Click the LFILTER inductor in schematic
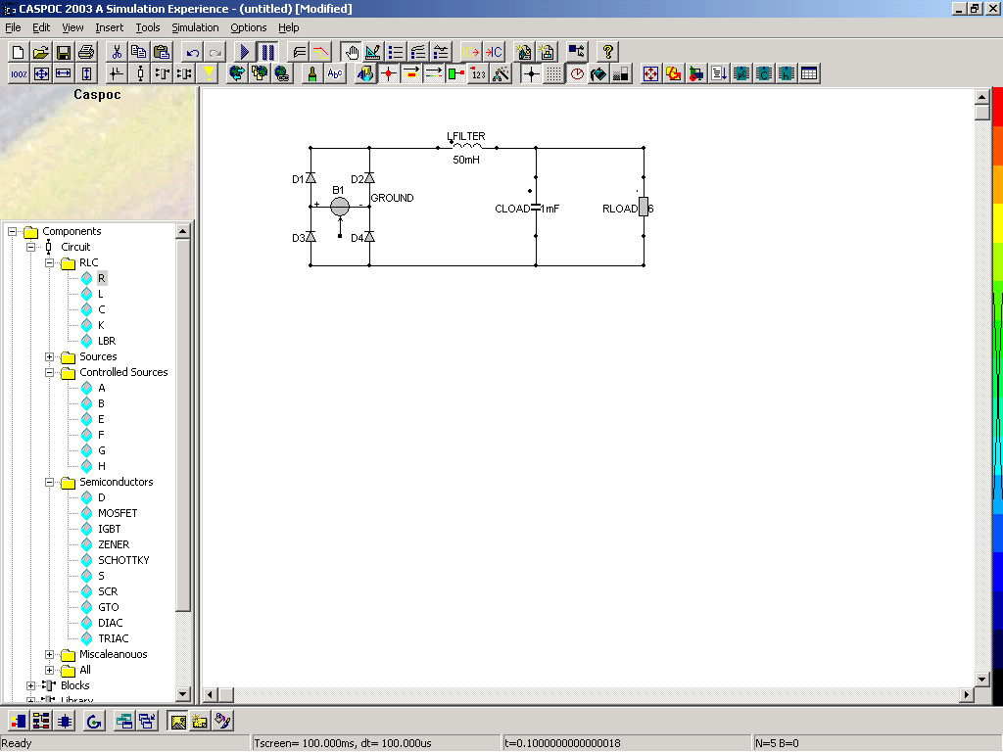 click(x=467, y=147)
